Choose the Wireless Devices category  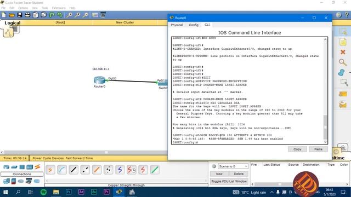(x=30, y=167)
